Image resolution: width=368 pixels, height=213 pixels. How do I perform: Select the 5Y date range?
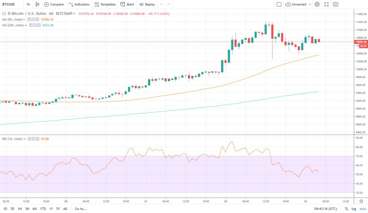(x=58, y=208)
